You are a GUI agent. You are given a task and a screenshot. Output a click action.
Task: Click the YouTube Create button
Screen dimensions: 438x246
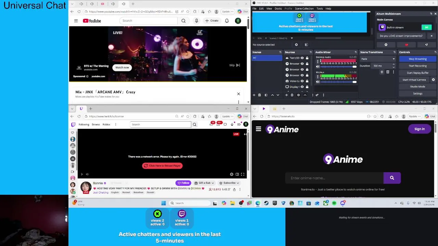click(212, 21)
